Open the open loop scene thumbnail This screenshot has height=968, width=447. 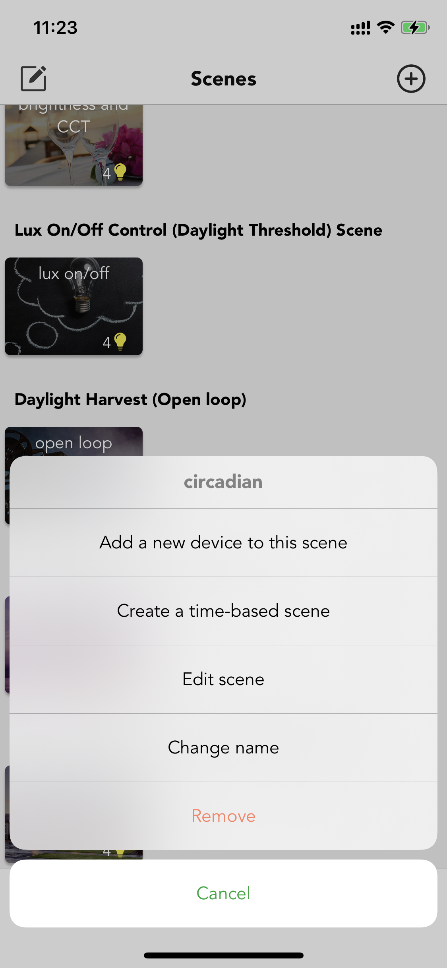click(x=74, y=441)
